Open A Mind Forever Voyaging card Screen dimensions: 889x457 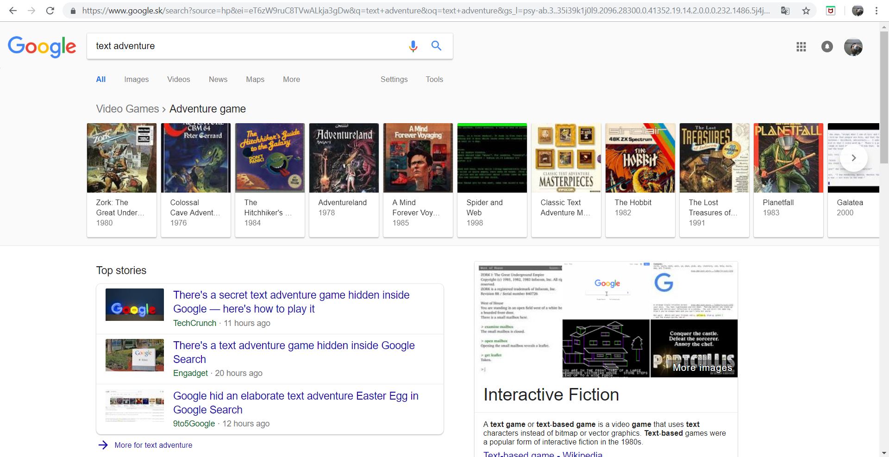tap(418, 180)
